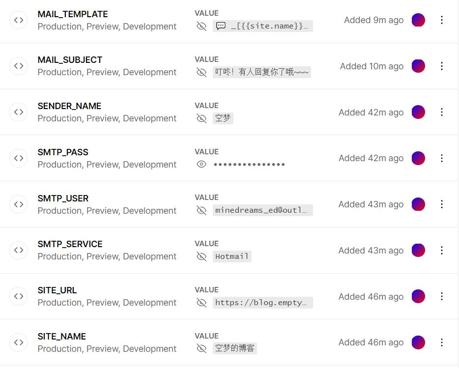Click the code icon beside SMTP_SERVICE

(x=18, y=250)
